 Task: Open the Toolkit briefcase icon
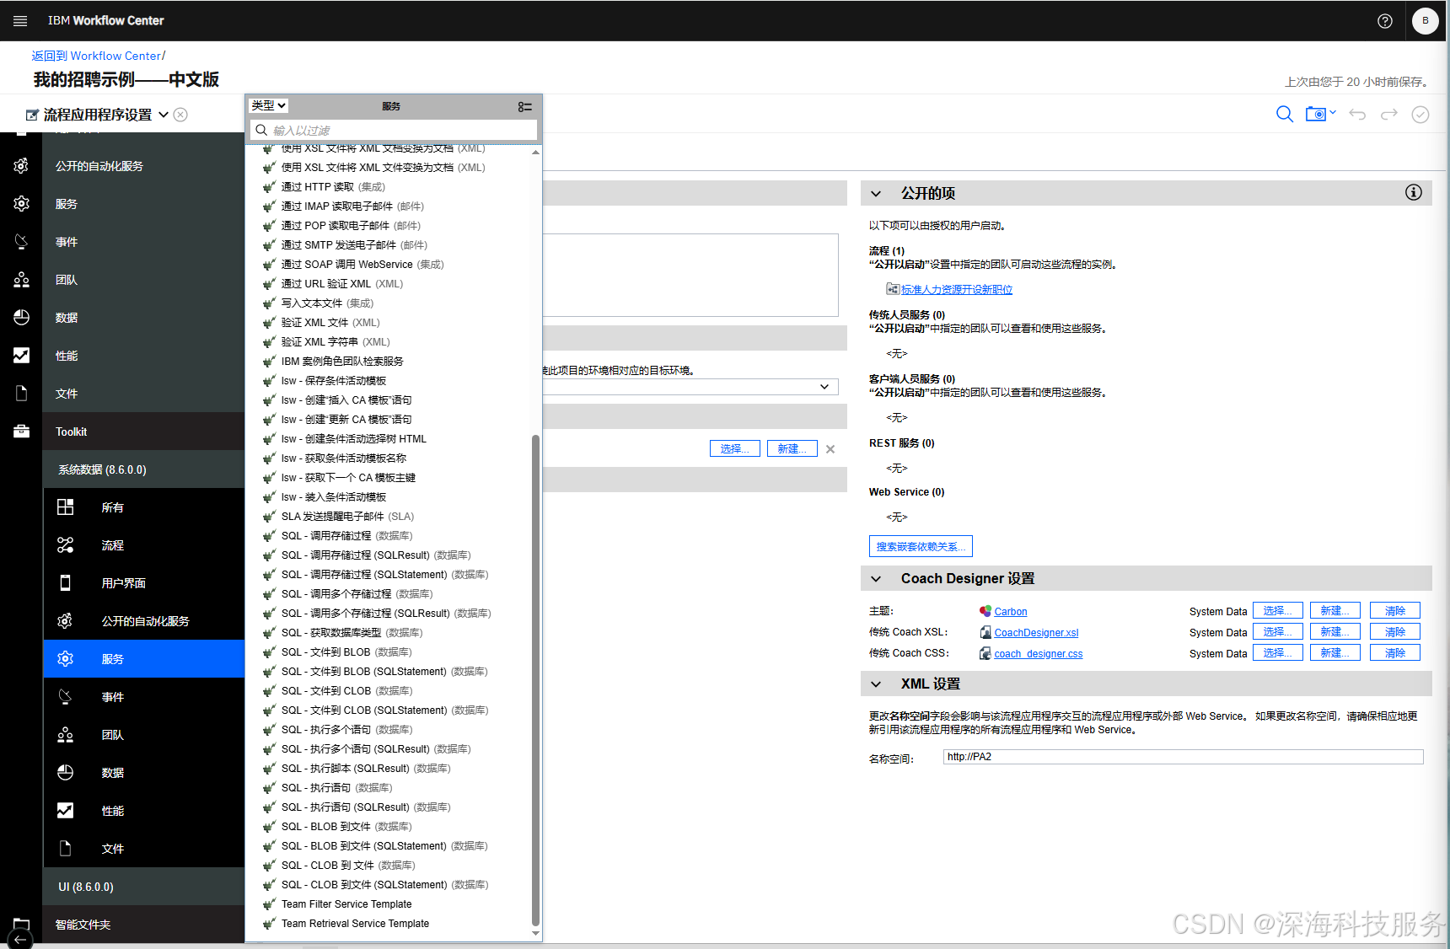click(x=21, y=432)
